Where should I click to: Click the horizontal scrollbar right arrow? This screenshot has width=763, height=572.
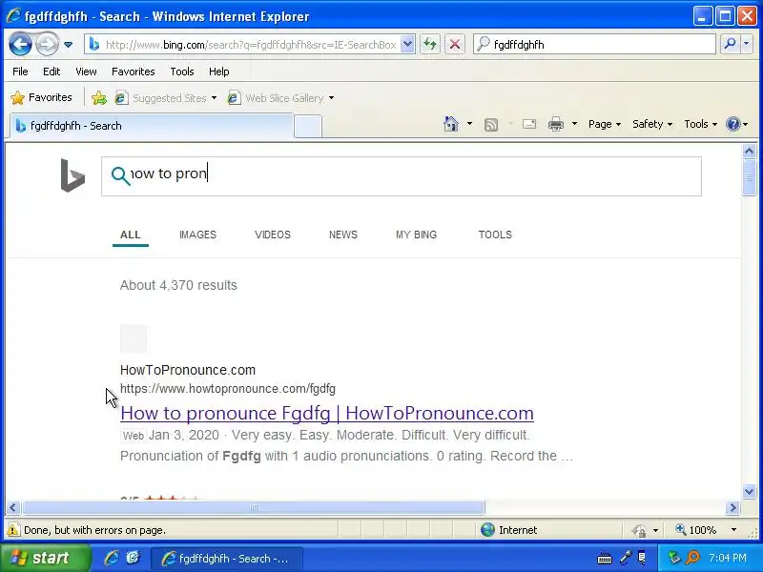click(732, 508)
